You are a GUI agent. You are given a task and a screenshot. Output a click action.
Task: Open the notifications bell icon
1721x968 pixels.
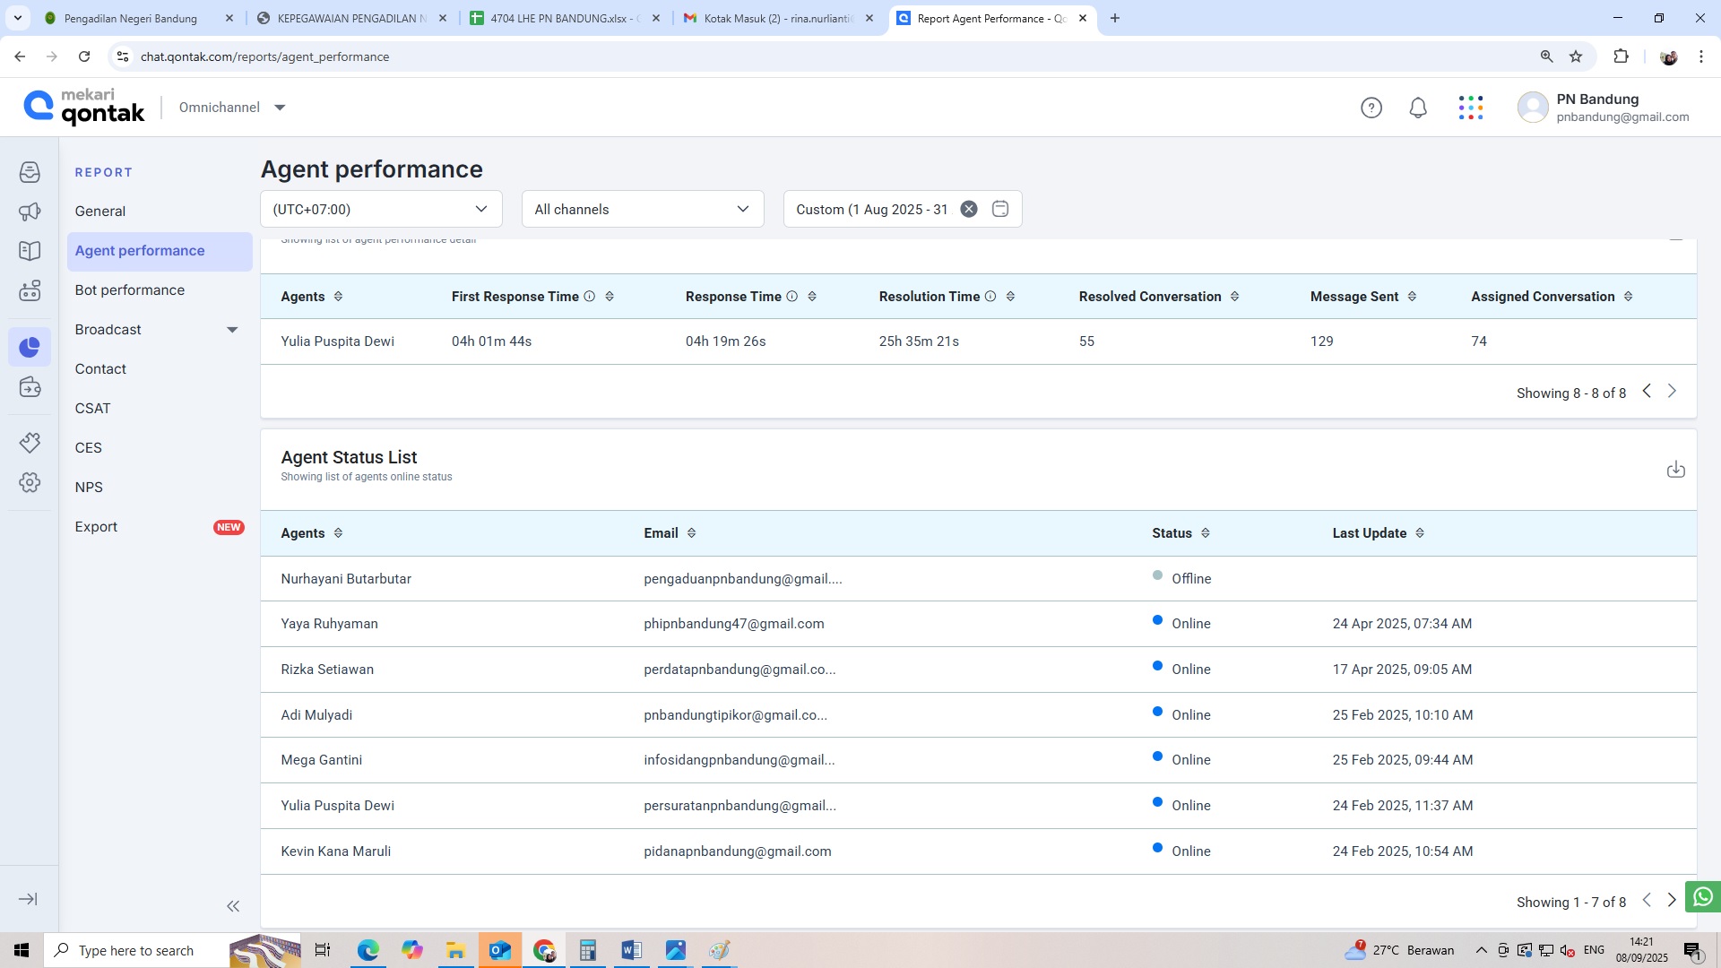(x=1418, y=108)
